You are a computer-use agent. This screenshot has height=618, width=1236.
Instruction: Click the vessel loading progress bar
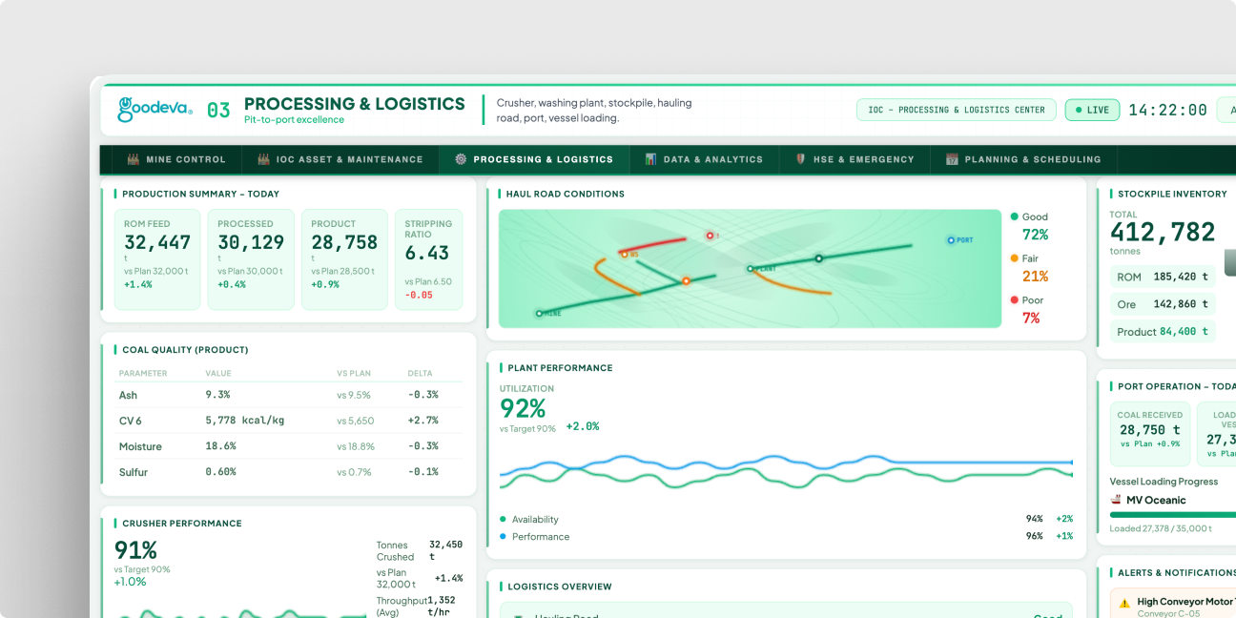click(1173, 515)
